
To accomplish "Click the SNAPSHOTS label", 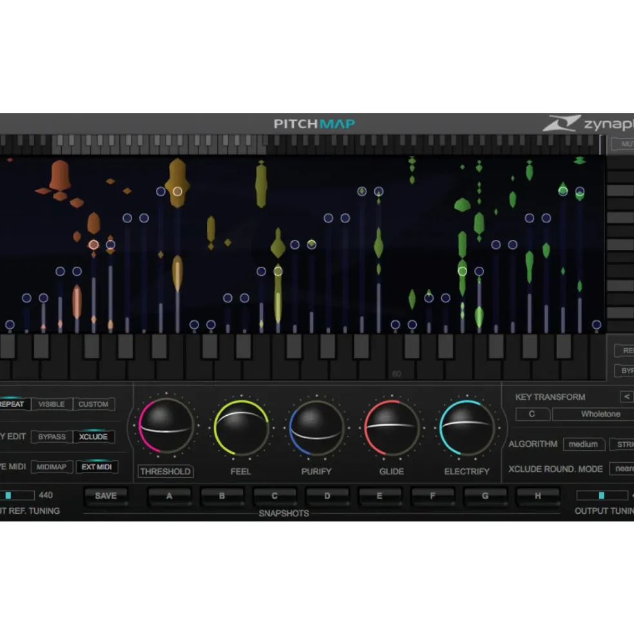I will coord(283,514).
